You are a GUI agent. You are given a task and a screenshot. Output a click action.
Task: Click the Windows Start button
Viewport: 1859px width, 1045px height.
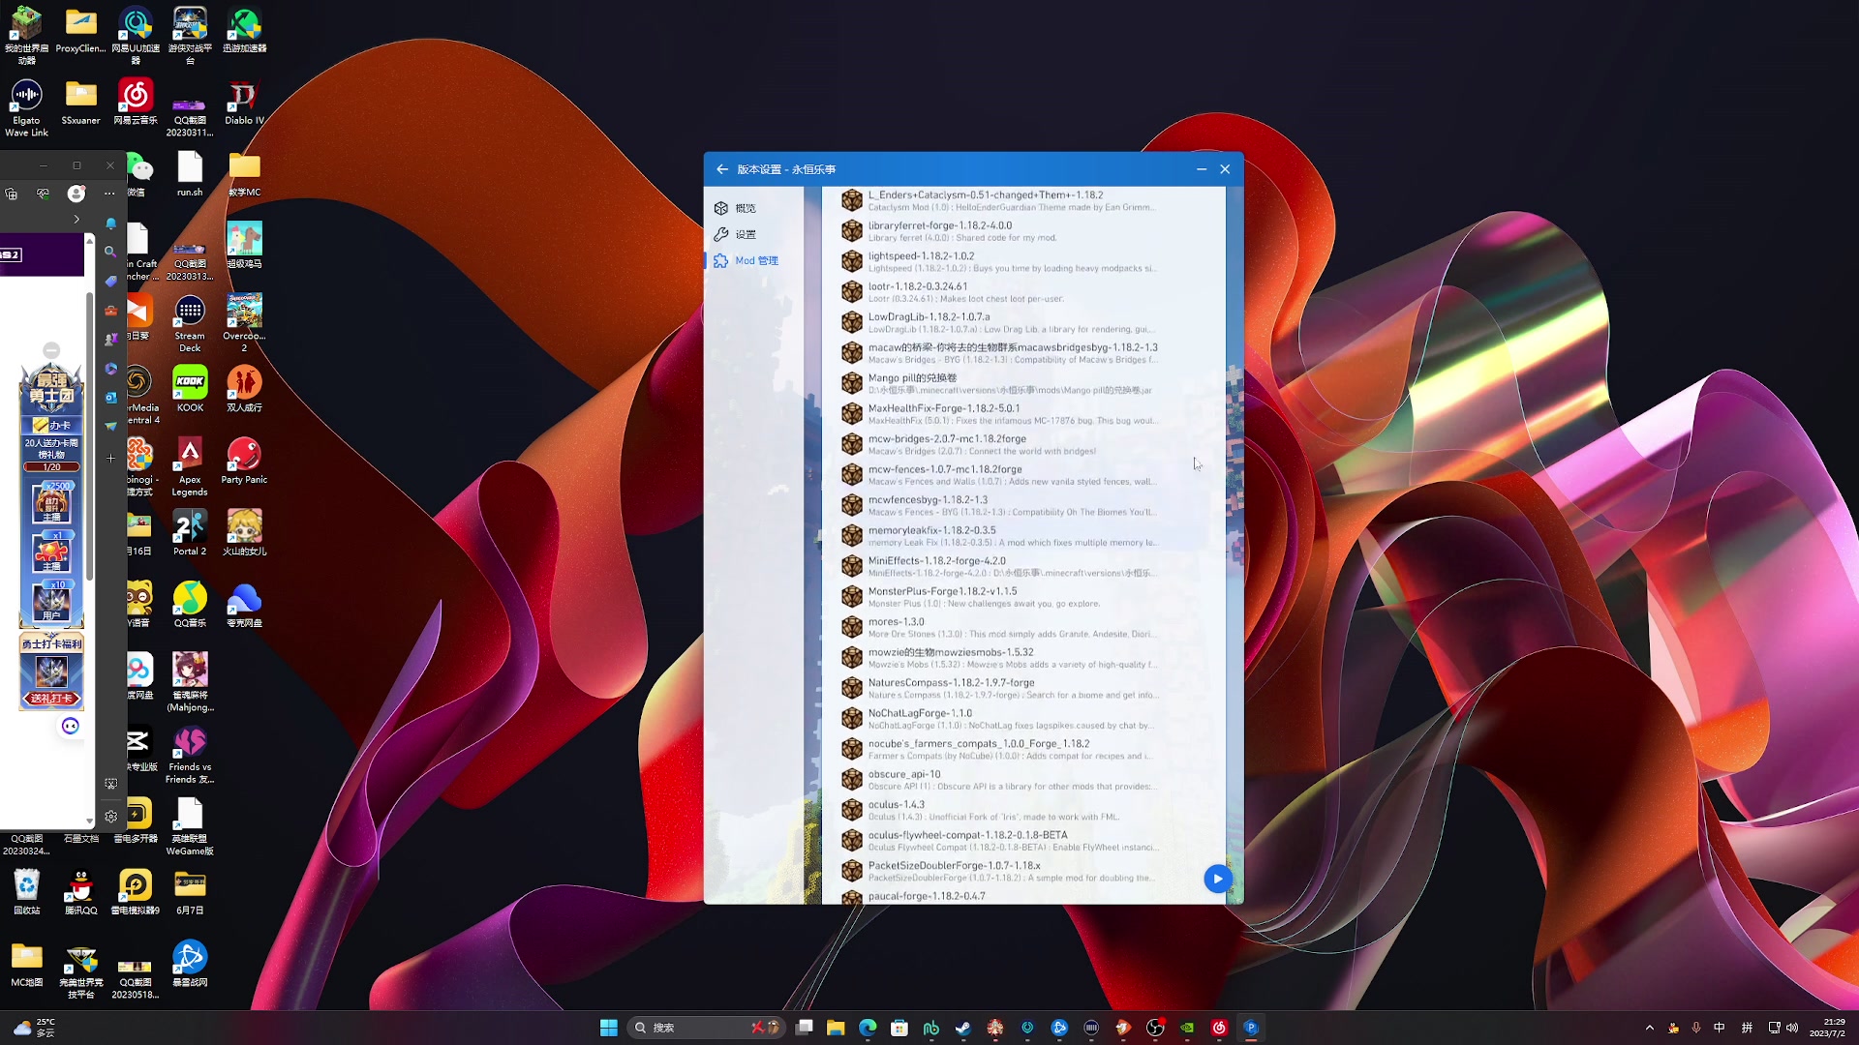[x=608, y=1028]
